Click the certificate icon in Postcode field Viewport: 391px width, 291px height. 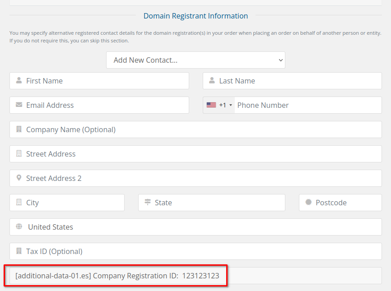(x=308, y=202)
